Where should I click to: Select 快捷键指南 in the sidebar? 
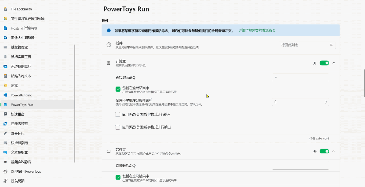click(x=37, y=143)
